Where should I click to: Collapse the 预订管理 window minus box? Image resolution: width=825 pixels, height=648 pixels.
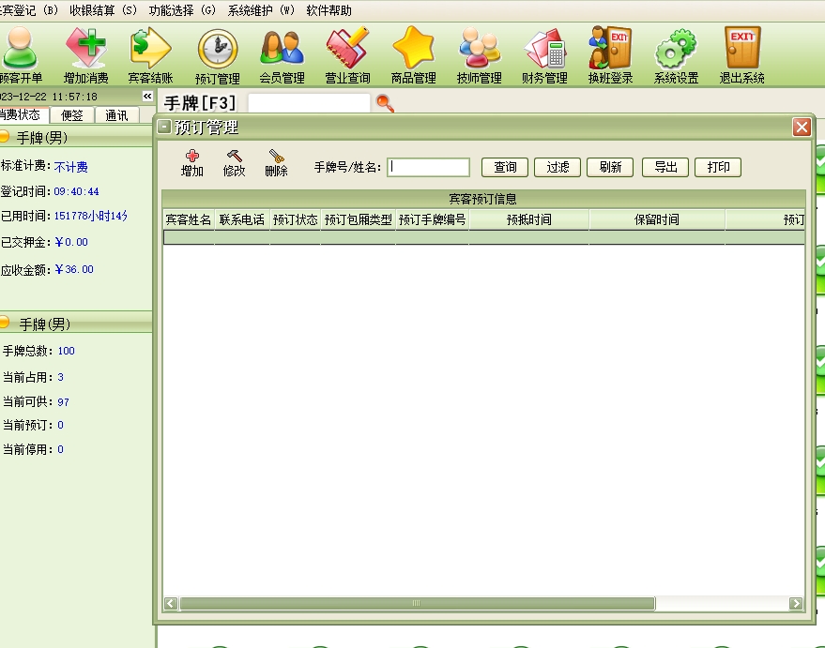(x=164, y=128)
